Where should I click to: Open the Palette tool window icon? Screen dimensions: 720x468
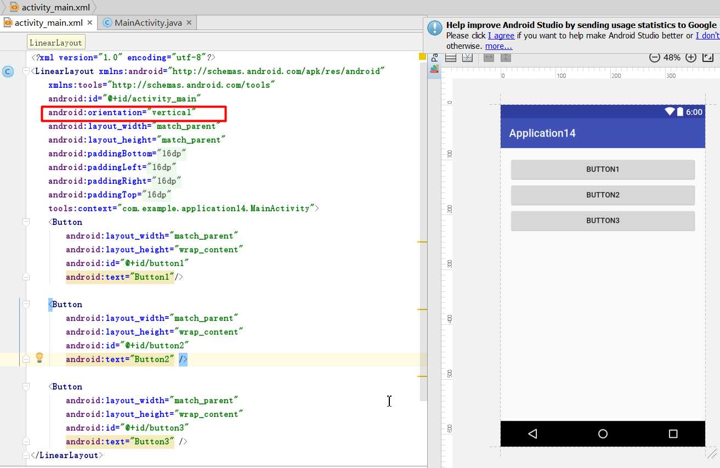(434, 69)
